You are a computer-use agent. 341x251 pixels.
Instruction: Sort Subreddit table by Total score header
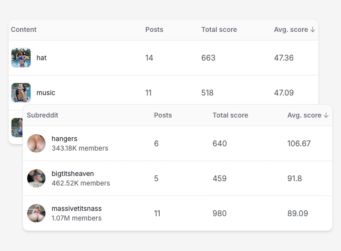(230, 115)
